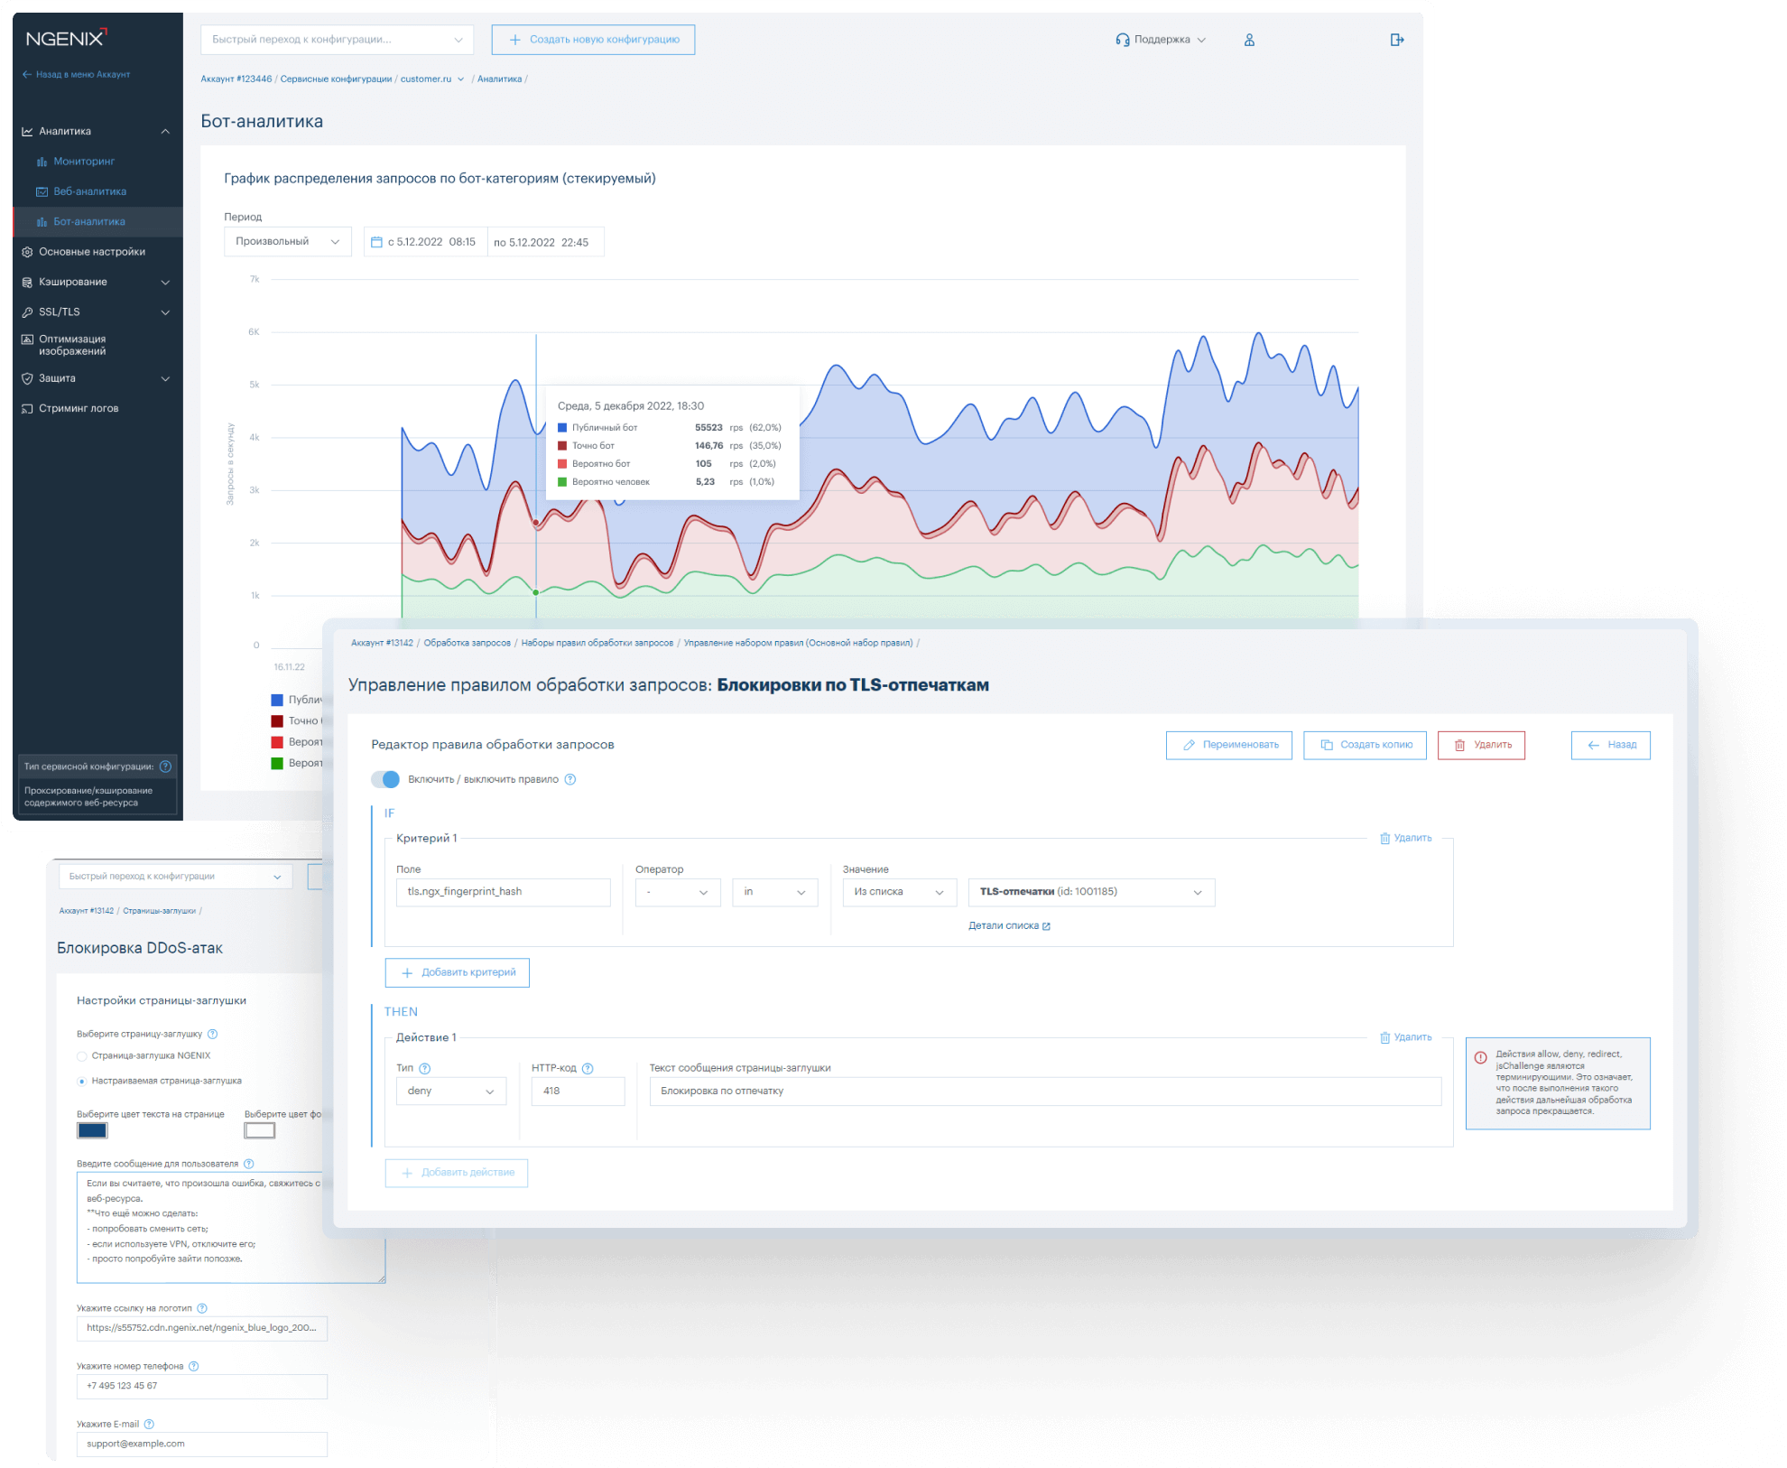
Task: Click the Блокировка по отпечатку message field
Action: pyautogui.click(x=1045, y=1092)
